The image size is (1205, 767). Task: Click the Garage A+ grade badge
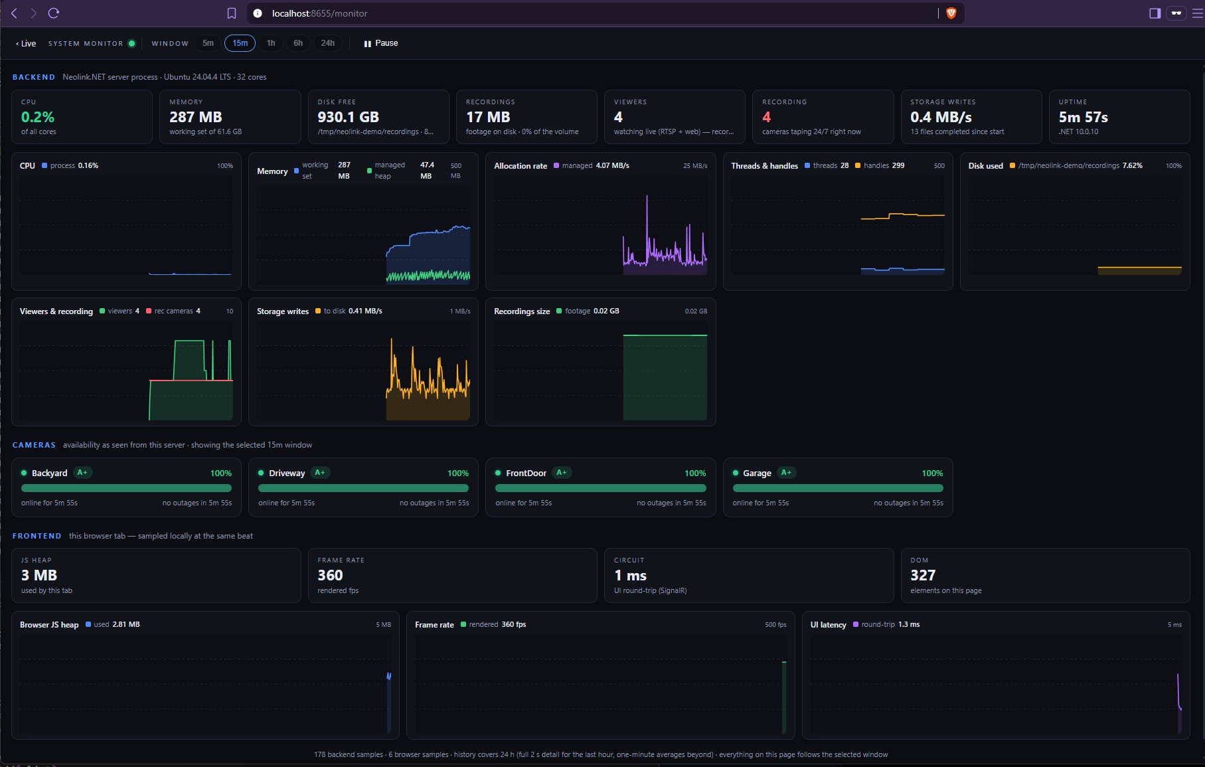tap(786, 473)
